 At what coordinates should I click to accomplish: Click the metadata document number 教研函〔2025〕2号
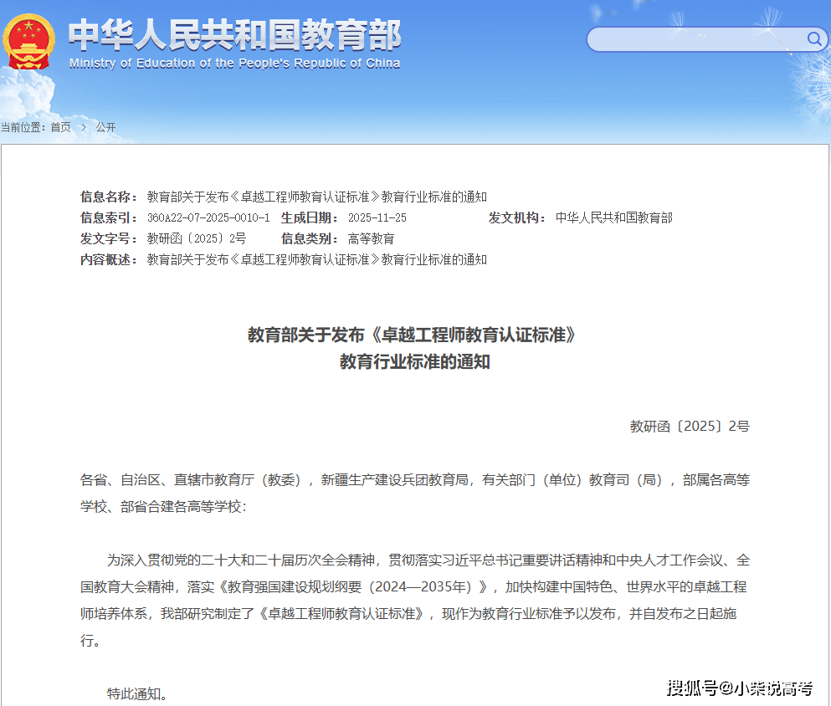(197, 238)
